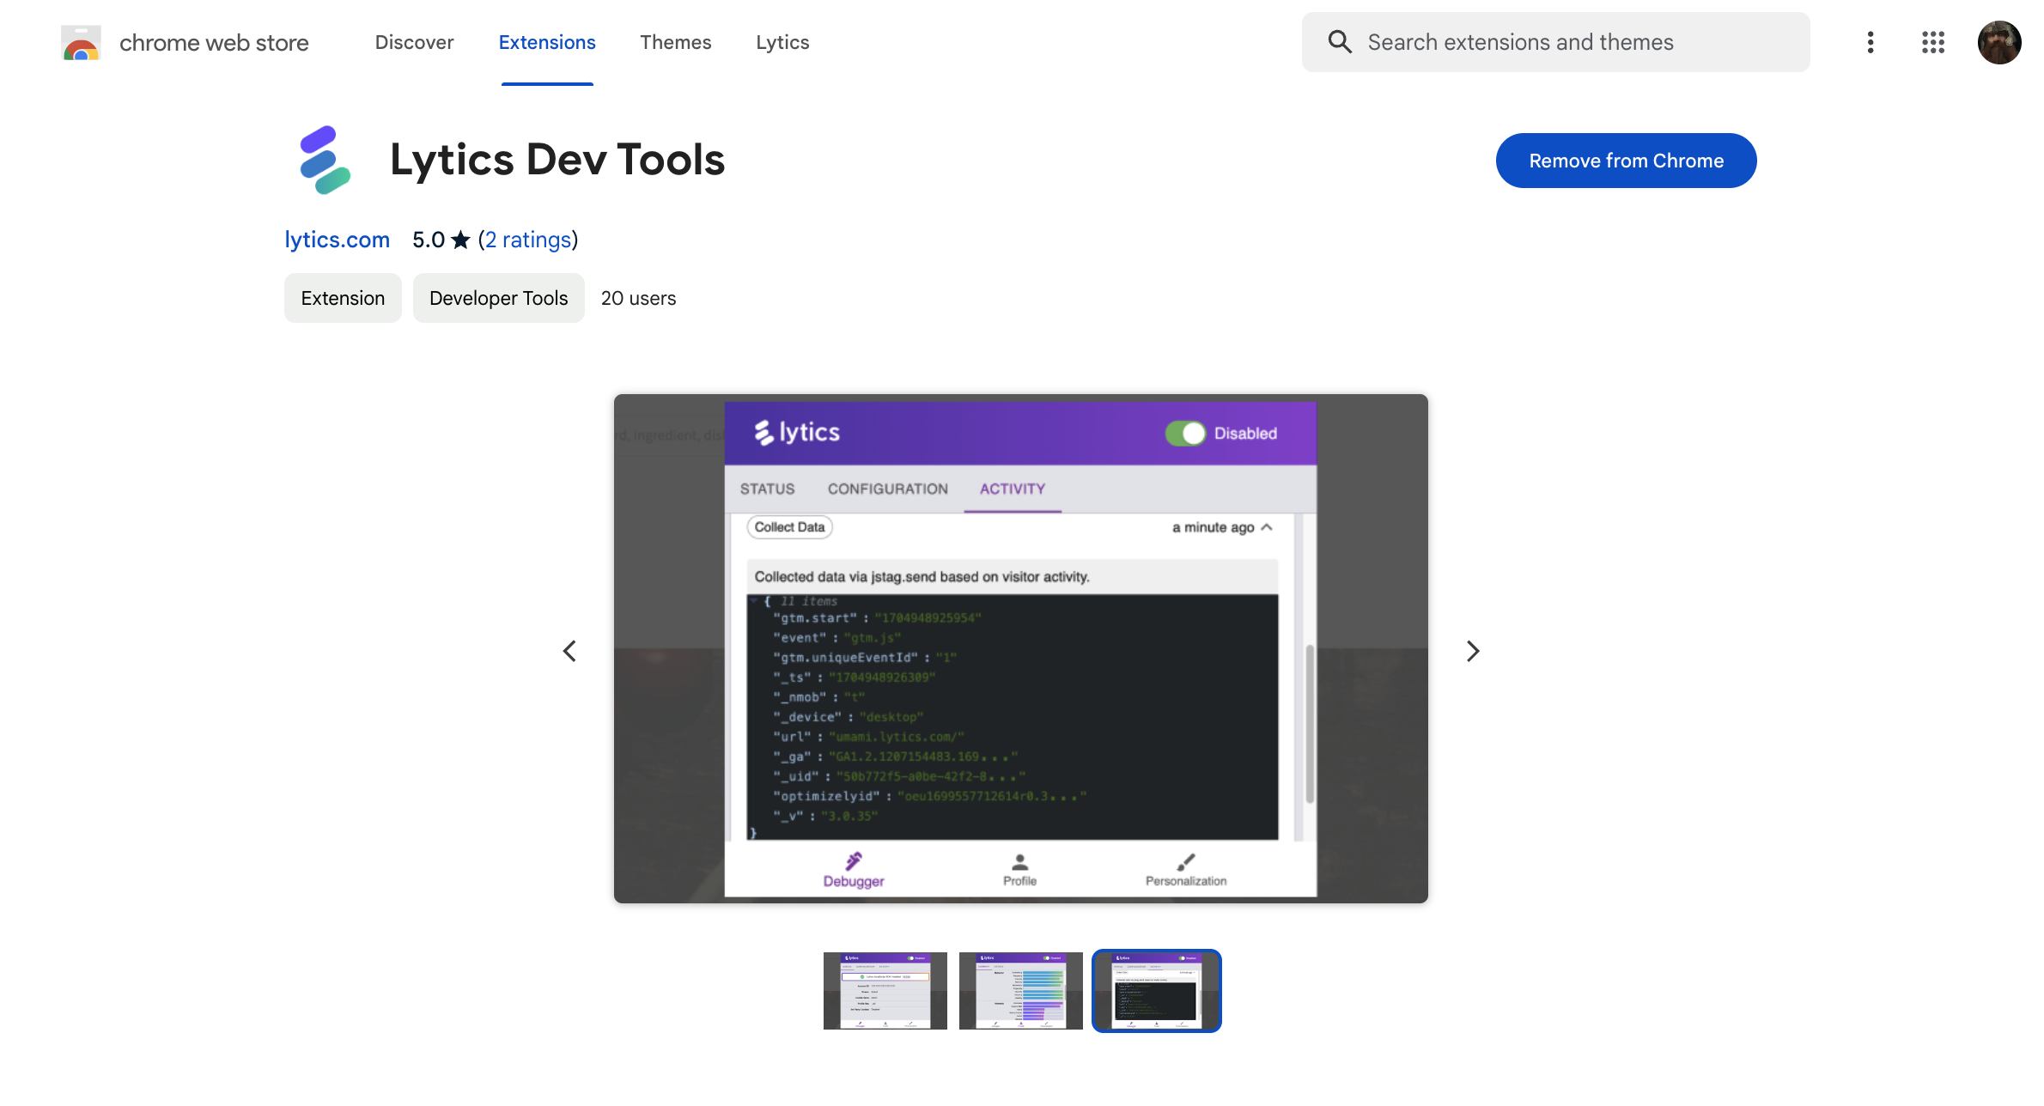2044x1106 pixels.
Task: Open the Google apps grid
Action: coord(1933,42)
